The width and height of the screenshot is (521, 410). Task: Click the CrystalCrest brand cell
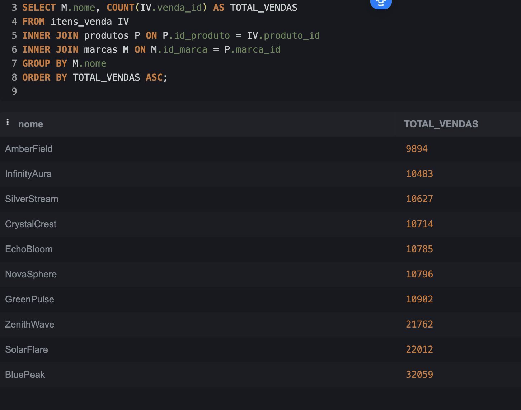(x=30, y=224)
